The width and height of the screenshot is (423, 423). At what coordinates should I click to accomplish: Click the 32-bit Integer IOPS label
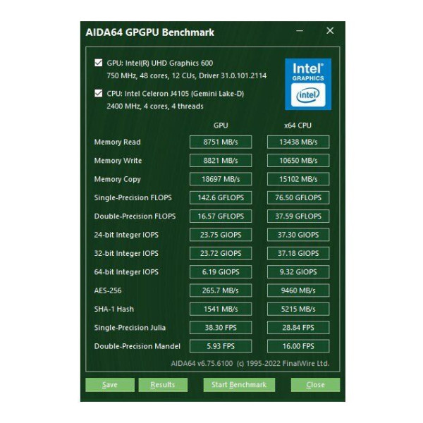[x=126, y=254]
